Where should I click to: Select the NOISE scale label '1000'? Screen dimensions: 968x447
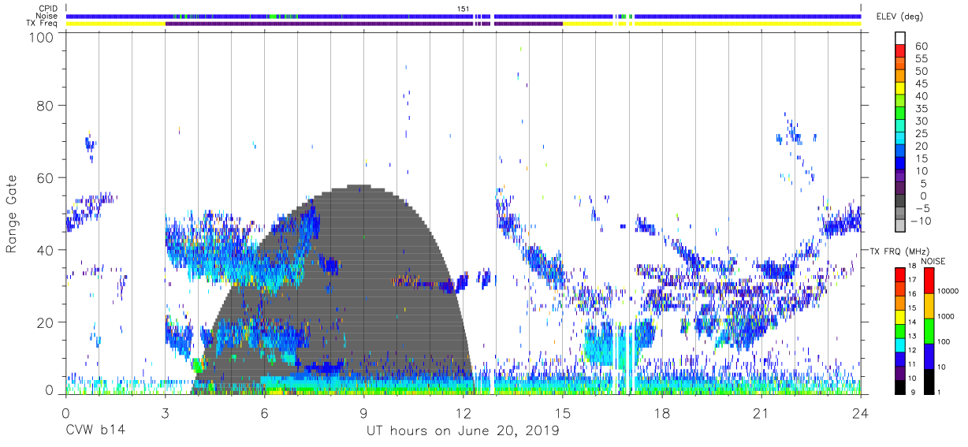click(948, 316)
